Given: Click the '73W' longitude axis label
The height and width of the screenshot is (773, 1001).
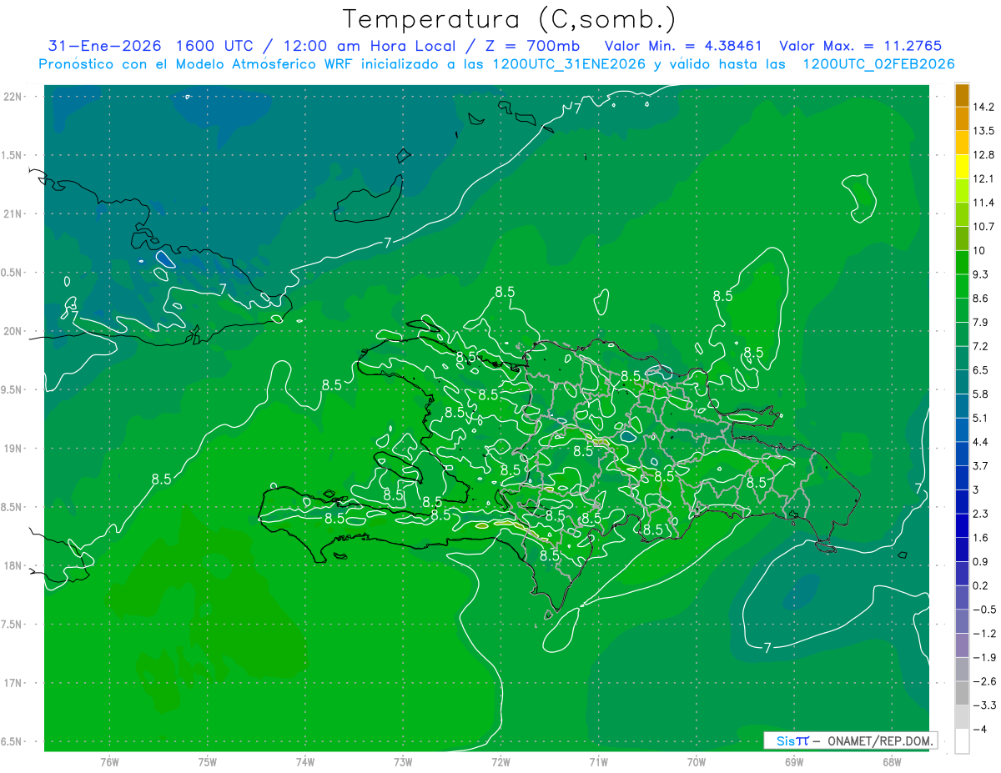Looking at the screenshot, I should (x=403, y=762).
